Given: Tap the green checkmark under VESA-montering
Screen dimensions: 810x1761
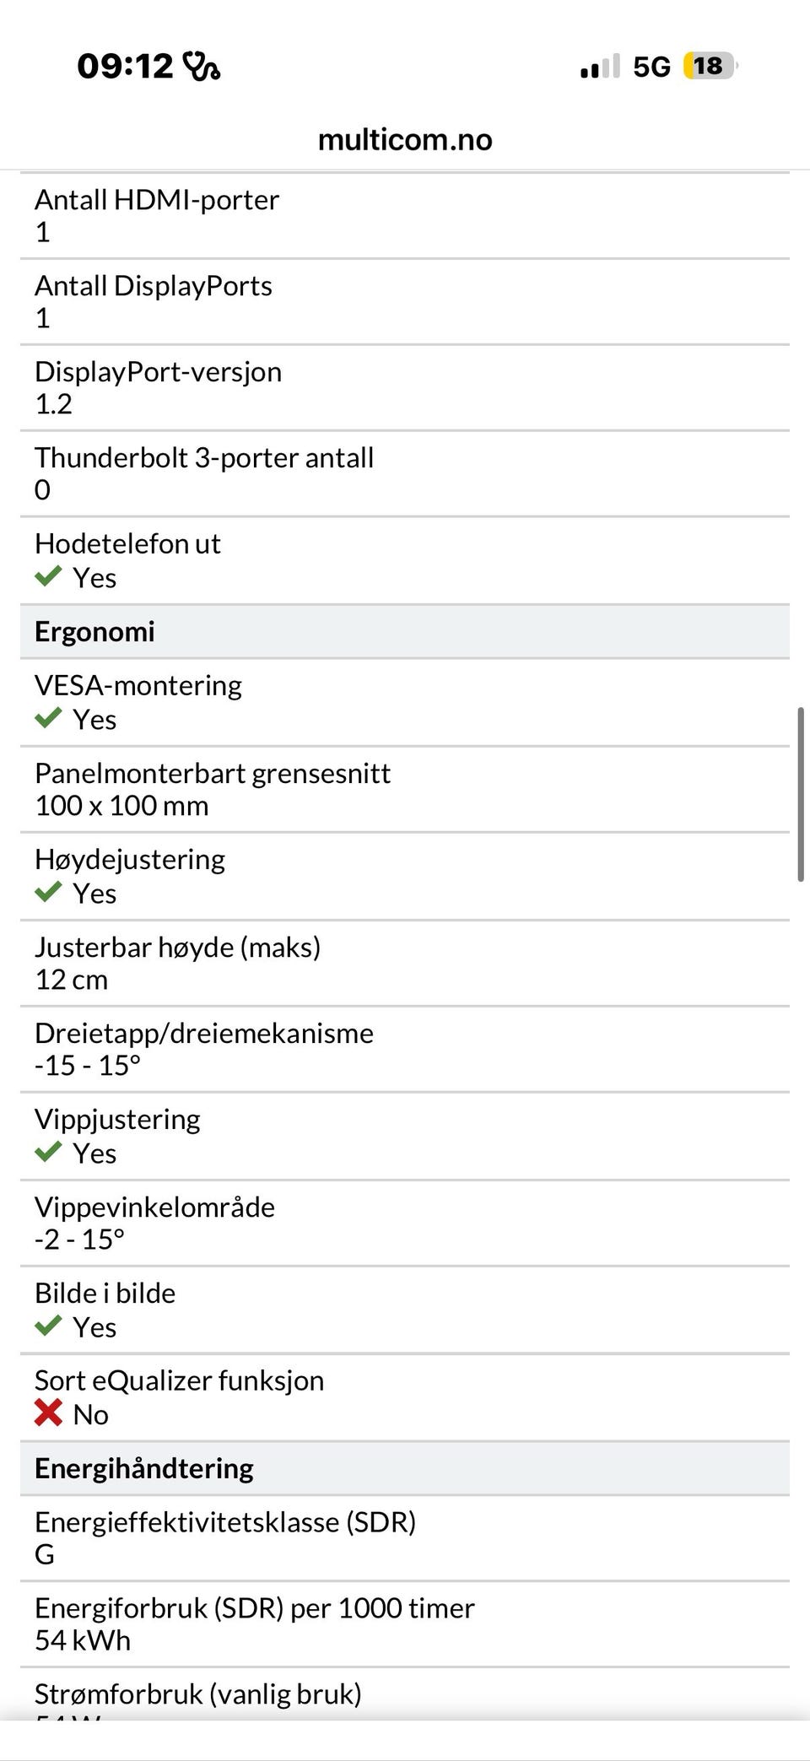Looking at the screenshot, I should (48, 718).
